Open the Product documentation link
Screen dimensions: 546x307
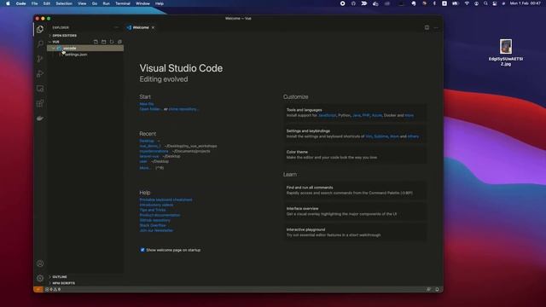coord(160,215)
